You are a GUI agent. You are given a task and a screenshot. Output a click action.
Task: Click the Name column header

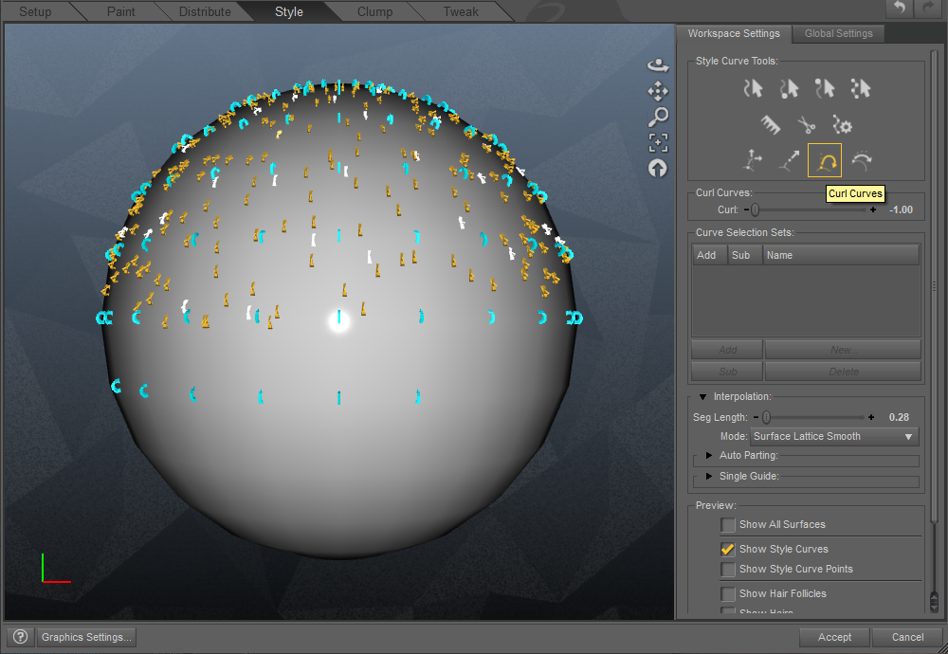click(841, 255)
